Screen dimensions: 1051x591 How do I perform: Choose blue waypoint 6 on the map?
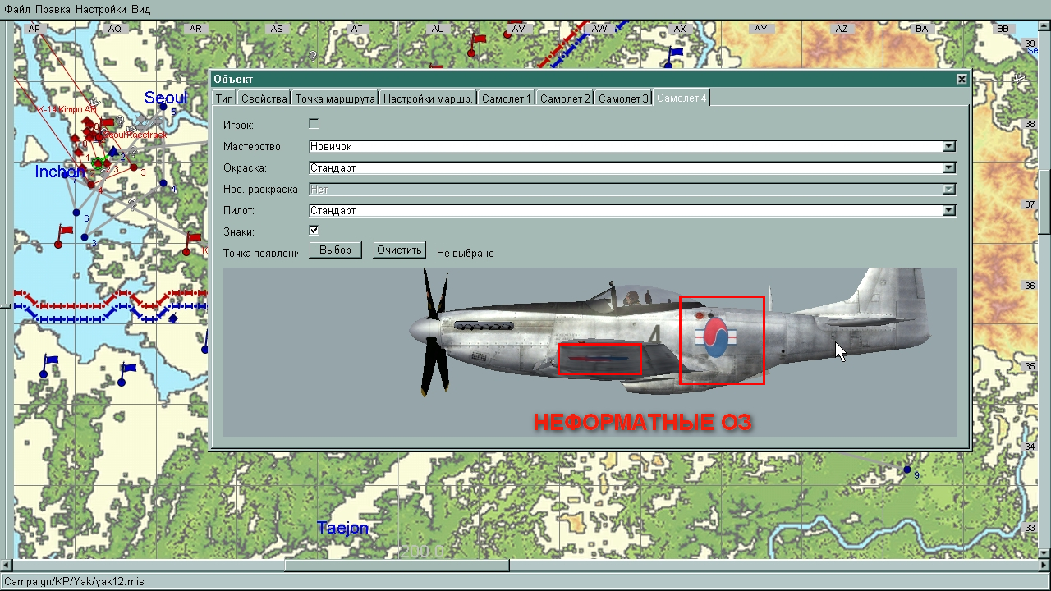coord(78,212)
